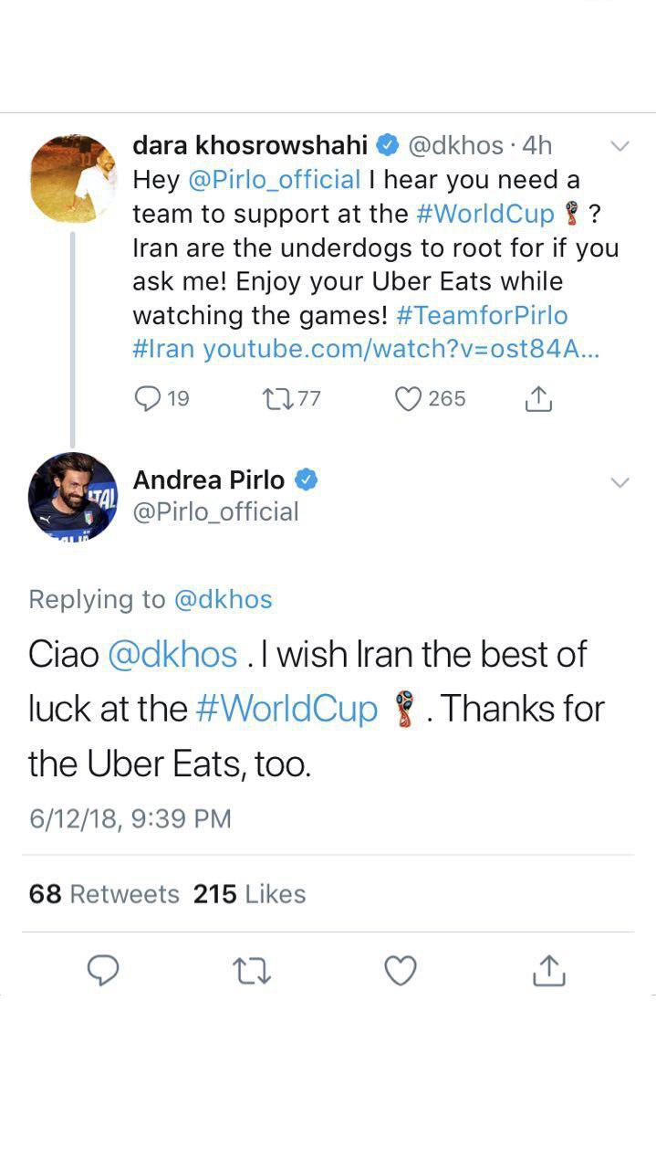Reply to dara khosrowshahi's tweet

point(148,399)
